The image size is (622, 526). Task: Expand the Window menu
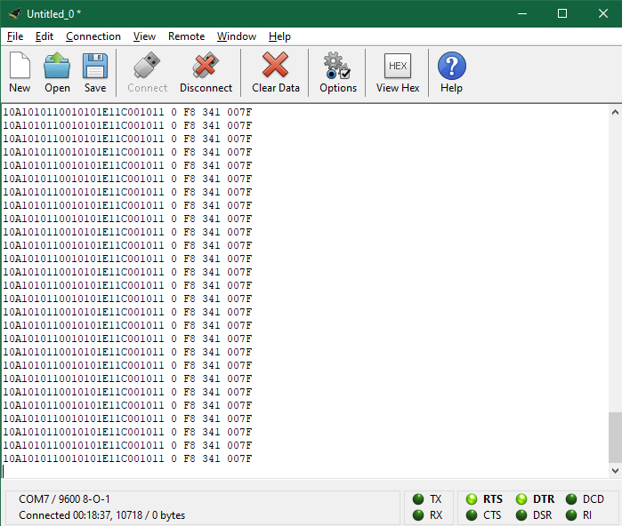(x=237, y=36)
